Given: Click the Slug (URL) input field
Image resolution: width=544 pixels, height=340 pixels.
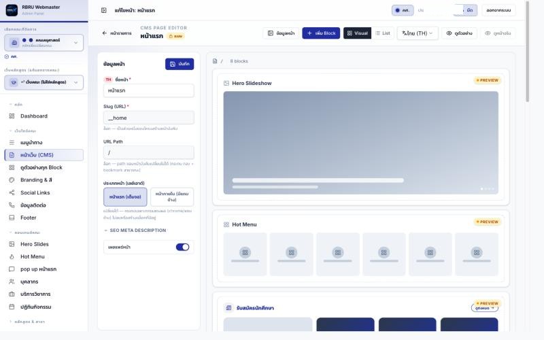Looking at the screenshot, I should click(x=148, y=118).
